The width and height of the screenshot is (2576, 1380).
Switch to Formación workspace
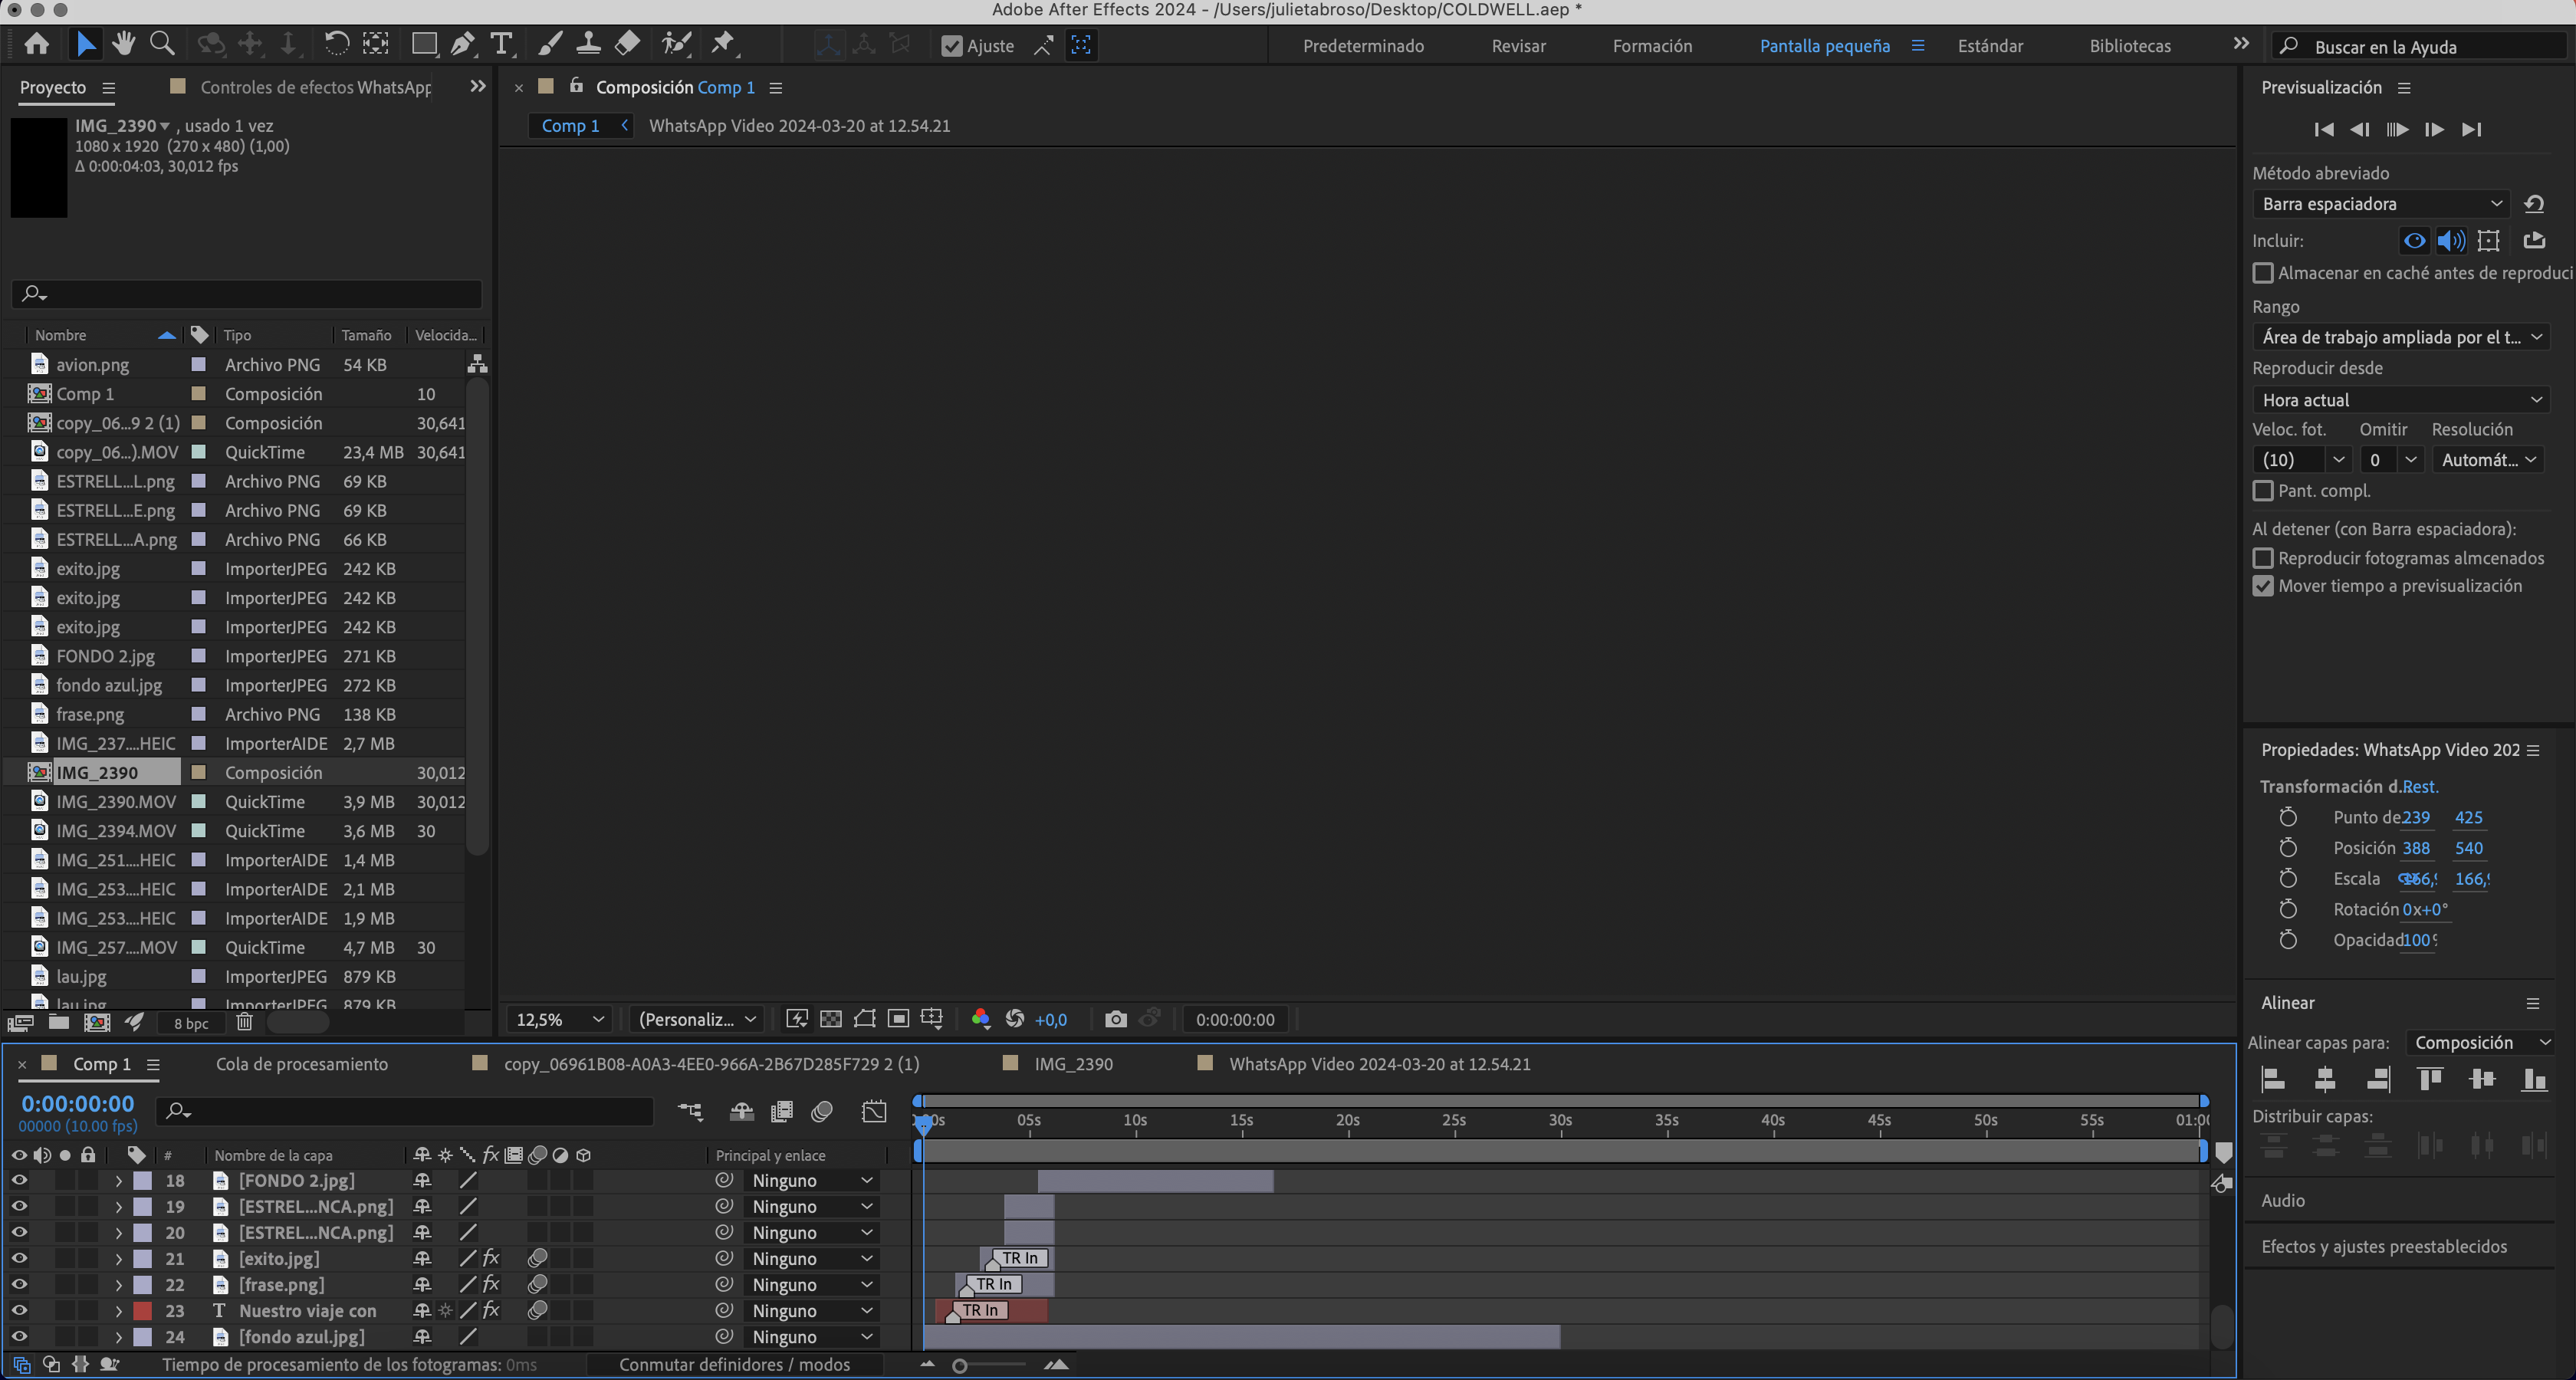point(1652,46)
